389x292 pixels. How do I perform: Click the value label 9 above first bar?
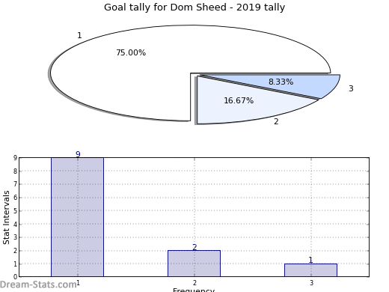point(78,154)
